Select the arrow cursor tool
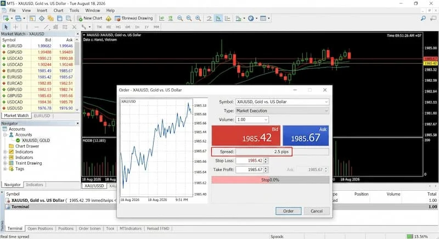Image resolution: width=439 pixels, height=239 pixels. 6,27
